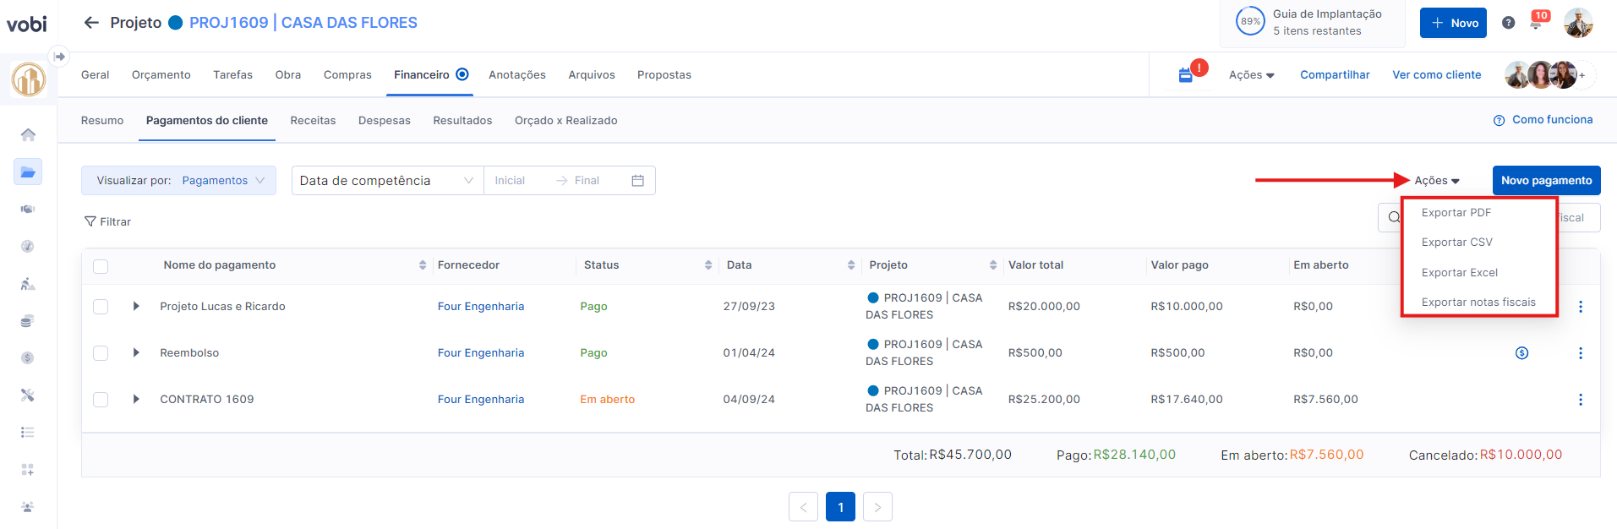Screen dimensions: 1617x529
Task: Open the help question mark icon
Action: pos(1509,23)
